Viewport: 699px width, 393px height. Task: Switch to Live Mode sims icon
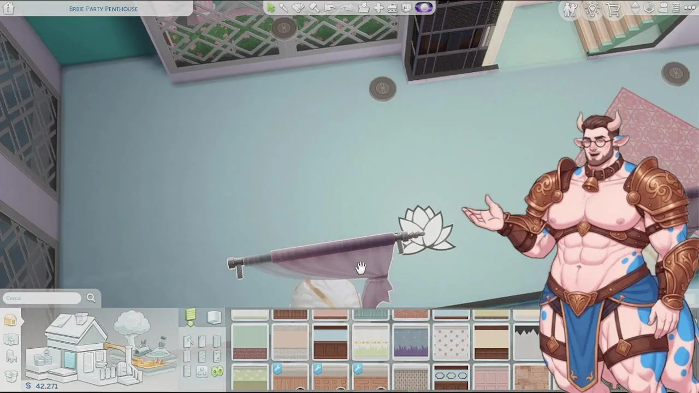(x=570, y=9)
